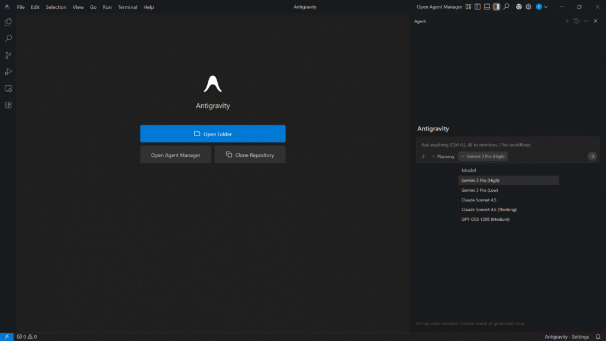Click the Clone Repository button
Image resolution: width=606 pixels, height=341 pixels.
pos(250,155)
